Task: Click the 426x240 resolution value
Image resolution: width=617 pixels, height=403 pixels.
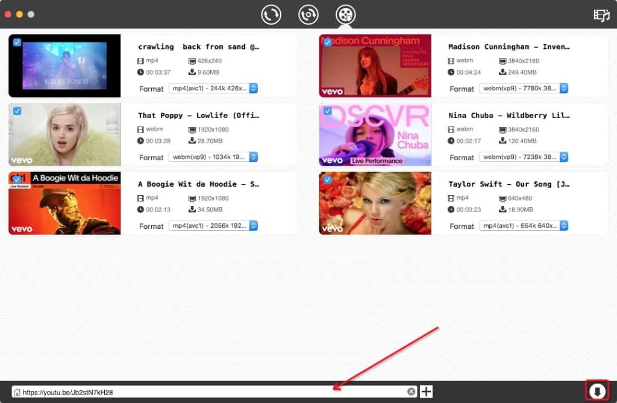Action: tap(210, 61)
